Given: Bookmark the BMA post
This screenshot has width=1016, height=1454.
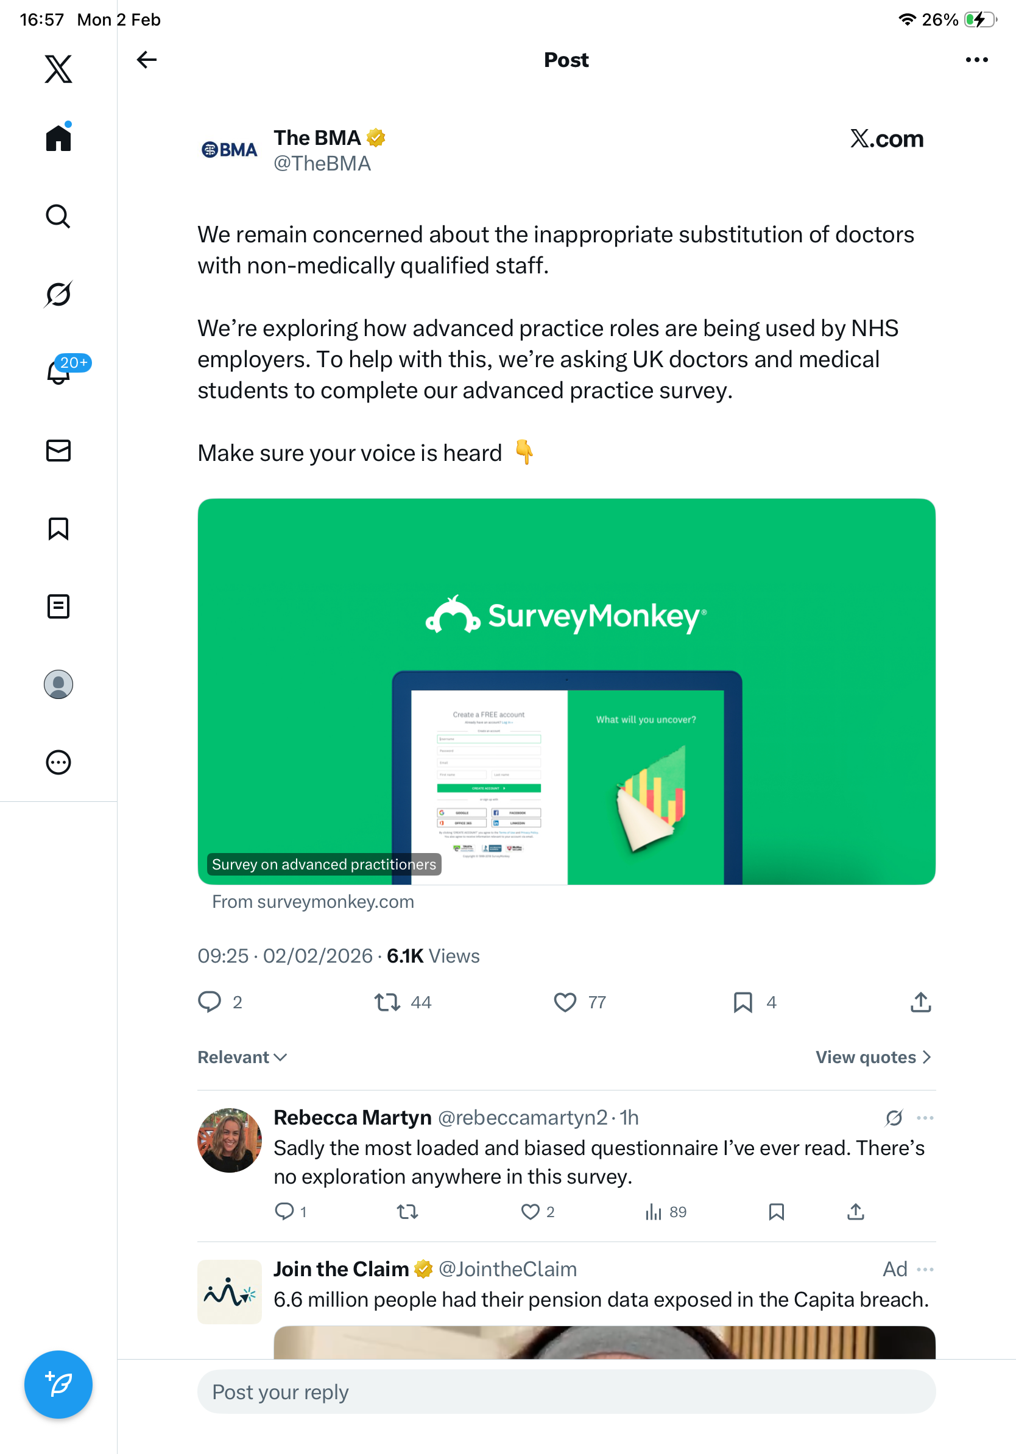Looking at the screenshot, I should 743,1002.
